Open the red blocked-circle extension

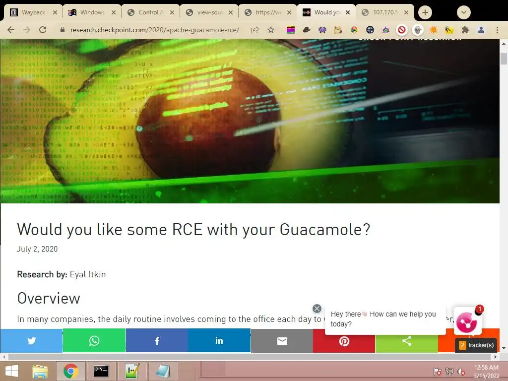(x=402, y=30)
